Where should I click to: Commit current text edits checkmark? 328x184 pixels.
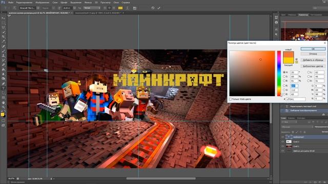pyautogui.click(x=159, y=8)
